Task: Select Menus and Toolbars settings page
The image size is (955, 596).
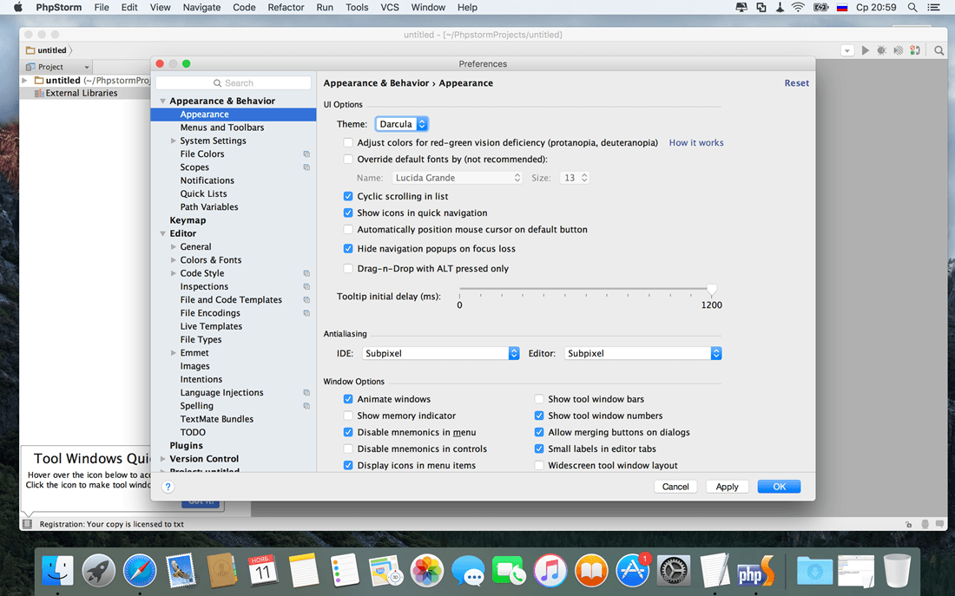Action: coord(221,128)
